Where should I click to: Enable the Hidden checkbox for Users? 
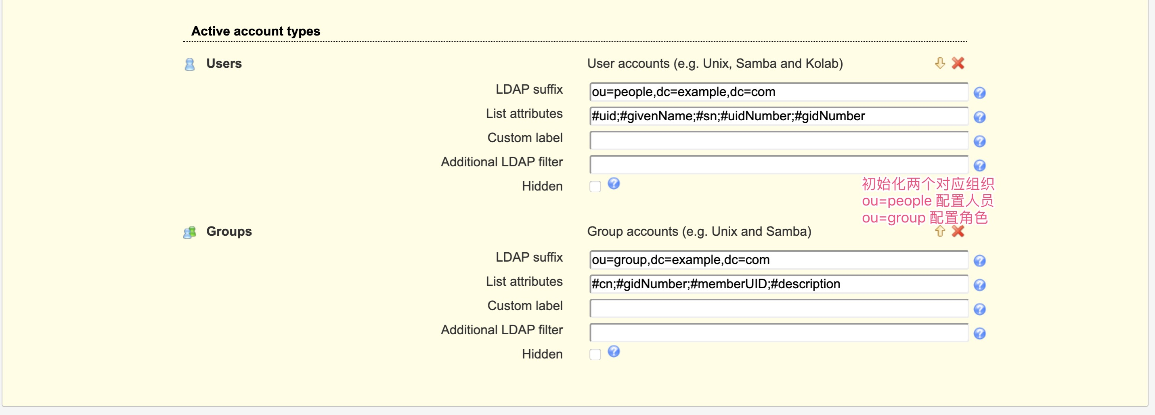pyautogui.click(x=595, y=186)
